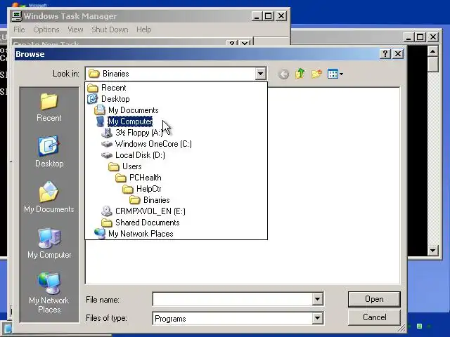Open the View menu icon dropdown
450x337 pixels.
pos(335,74)
